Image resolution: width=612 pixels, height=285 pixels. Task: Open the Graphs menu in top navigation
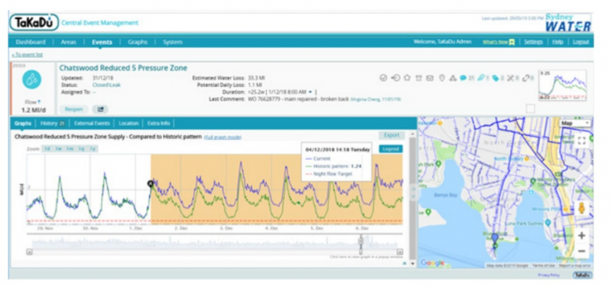point(138,42)
